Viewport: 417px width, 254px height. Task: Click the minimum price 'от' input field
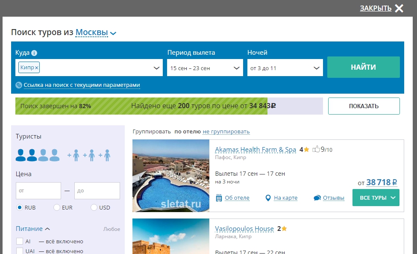[38, 191]
